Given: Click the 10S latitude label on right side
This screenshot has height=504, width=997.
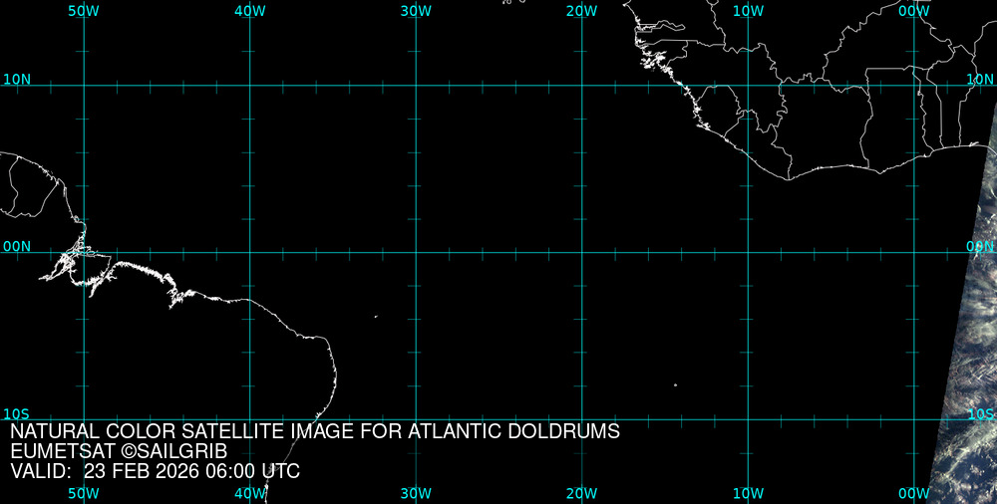Looking at the screenshot, I should pyautogui.click(x=980, y=413).
